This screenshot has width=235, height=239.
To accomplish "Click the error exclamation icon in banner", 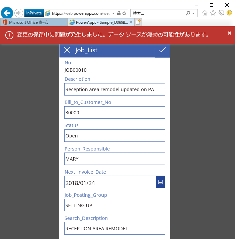I will pos(9,35).
